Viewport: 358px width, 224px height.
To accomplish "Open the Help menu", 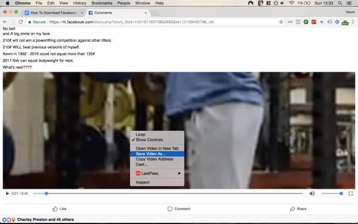I will 159,3.
